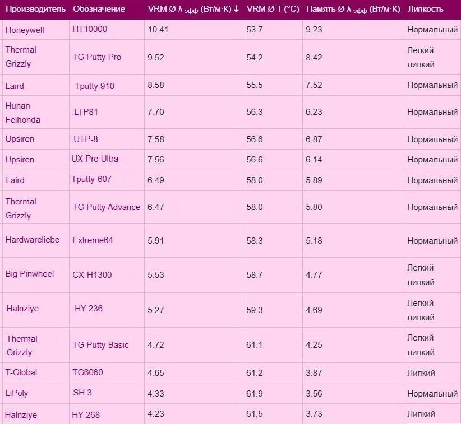Click the 5.80 memory value
The height and width of the screenshot is (424, 461).
pyautogui.click(x=314, y=207)
